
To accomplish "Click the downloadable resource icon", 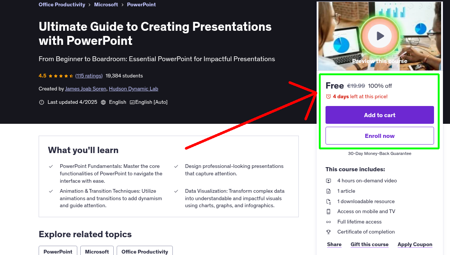I will click(x=328, y=202).
